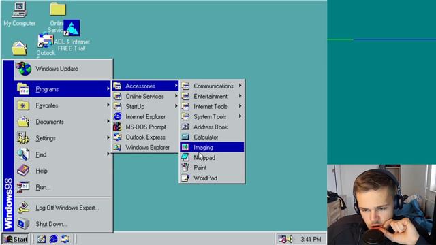Click the Imaging icon
This screenshot has width=436, height=245.
click(185, 147)
